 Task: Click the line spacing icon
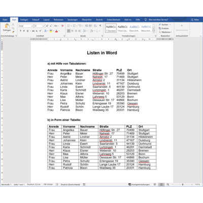[x=84, y=31]
